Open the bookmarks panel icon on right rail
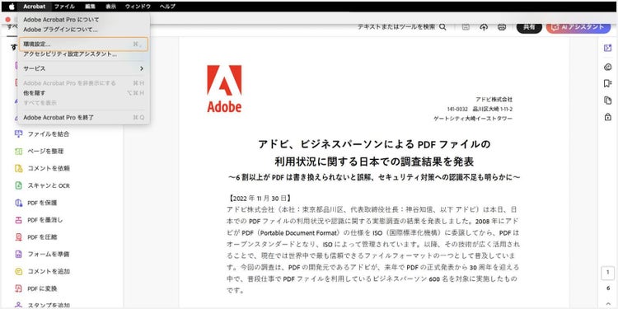 click(607, 83)
